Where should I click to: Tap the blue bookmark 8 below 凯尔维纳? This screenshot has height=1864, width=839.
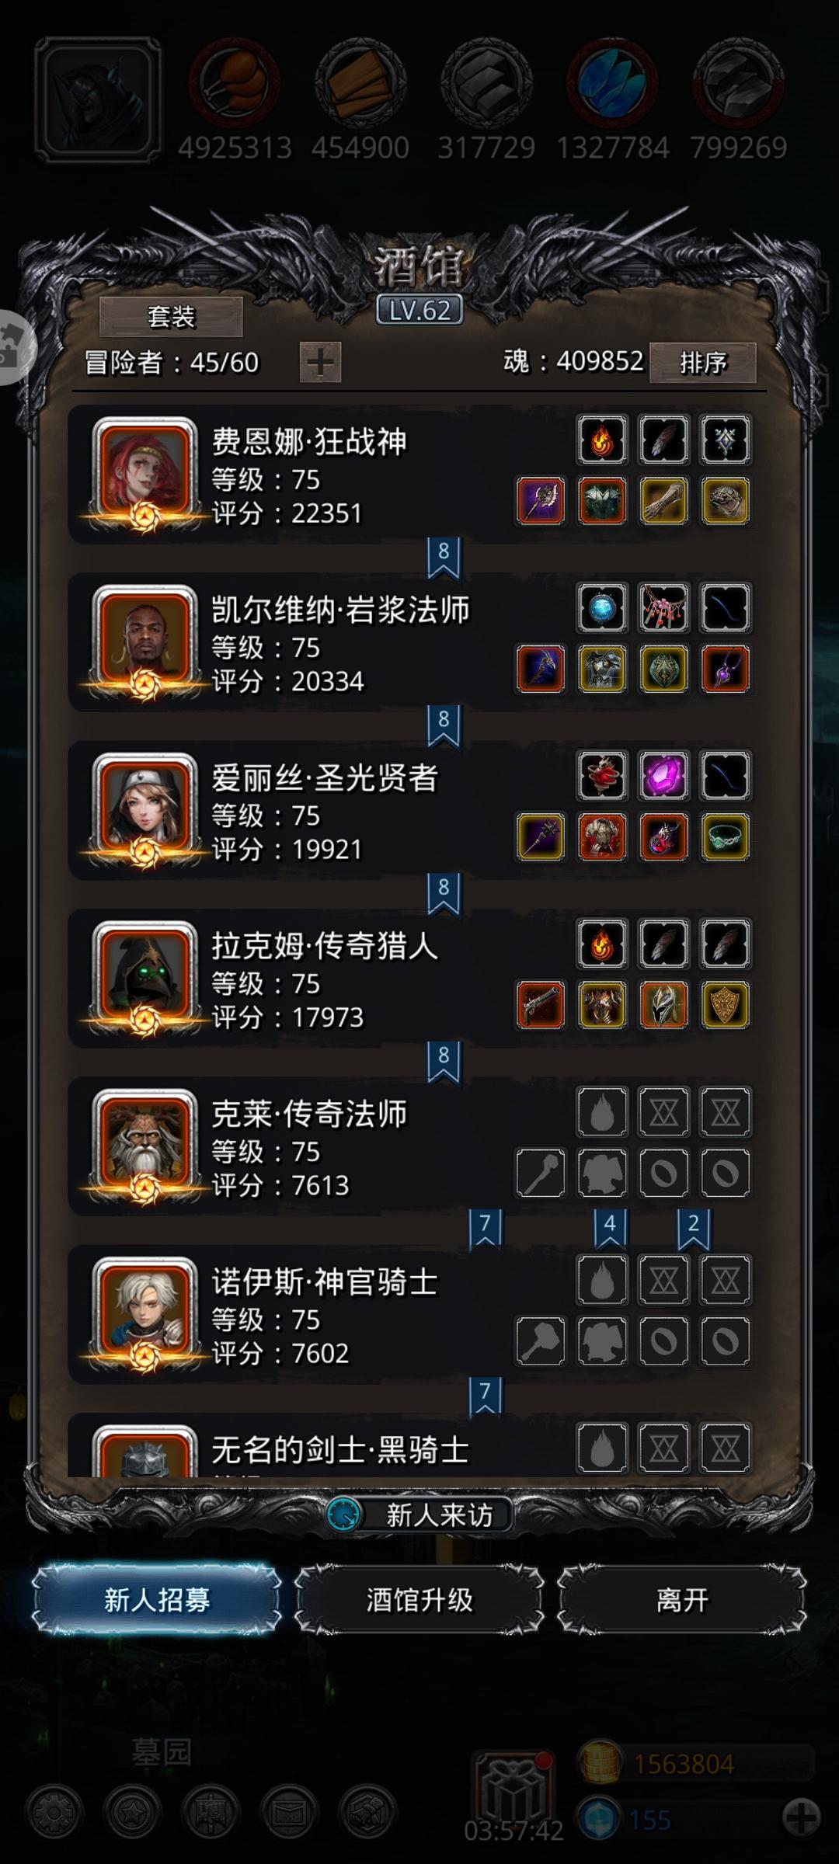point(444,725)
